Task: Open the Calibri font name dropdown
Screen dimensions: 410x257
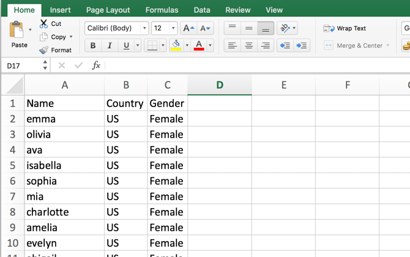Action: coord(144,28)
